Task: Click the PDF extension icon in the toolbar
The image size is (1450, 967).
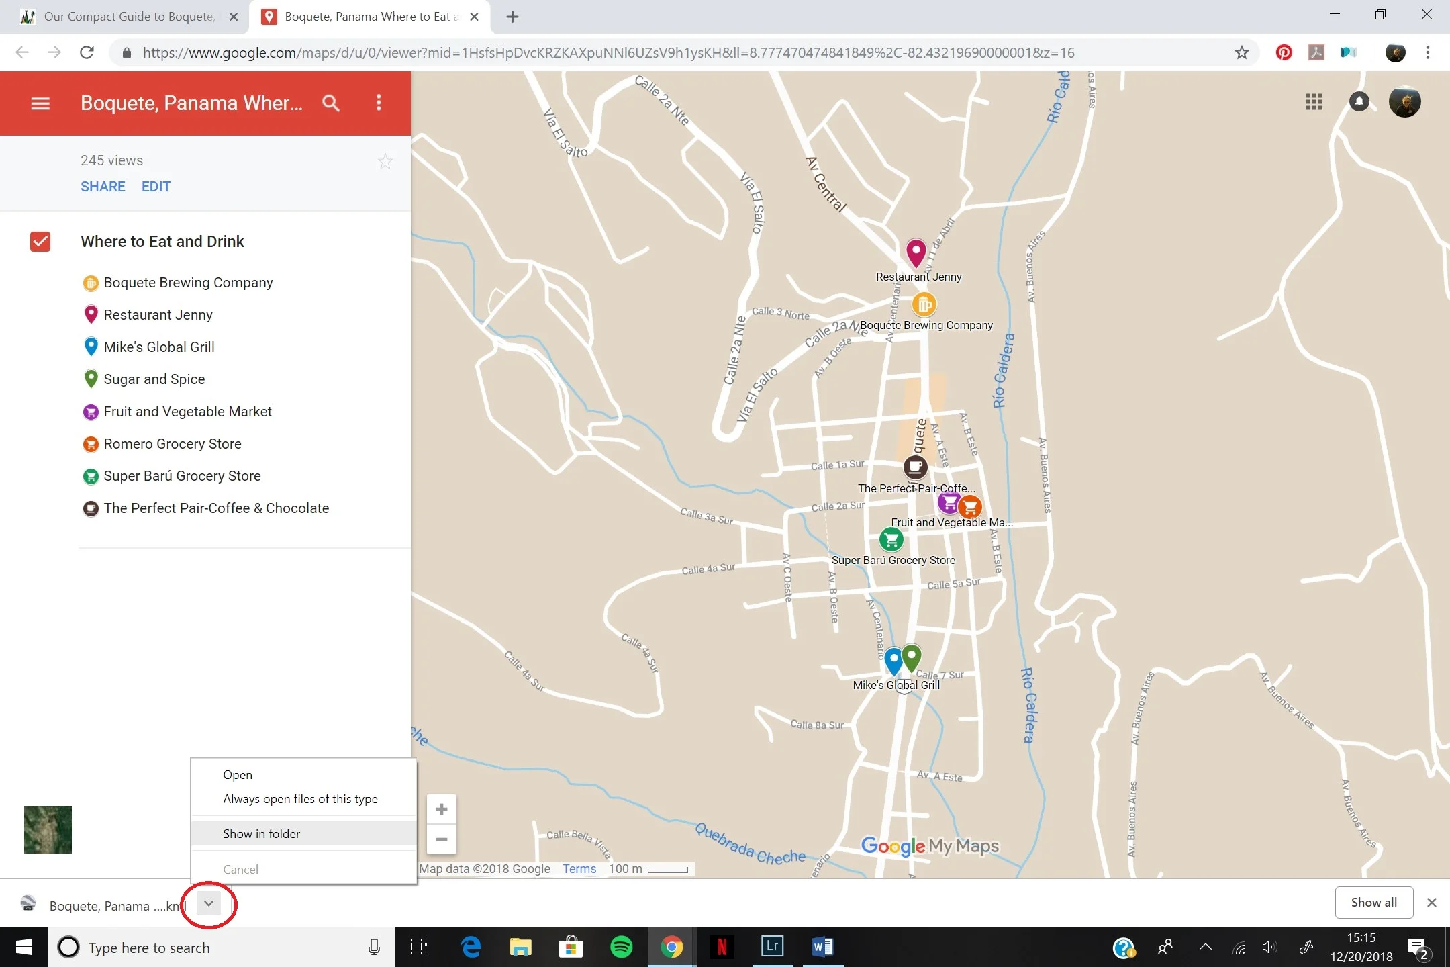Action: coord(1316,52)
